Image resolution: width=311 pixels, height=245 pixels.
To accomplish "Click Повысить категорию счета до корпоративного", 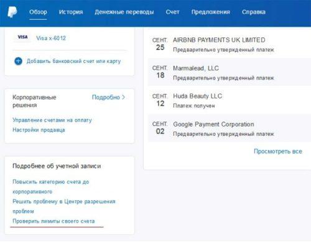I will [x=51, y=186].
